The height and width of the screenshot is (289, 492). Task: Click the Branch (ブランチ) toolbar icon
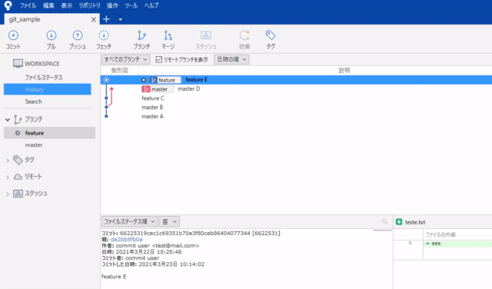click(x=141, y=35)
